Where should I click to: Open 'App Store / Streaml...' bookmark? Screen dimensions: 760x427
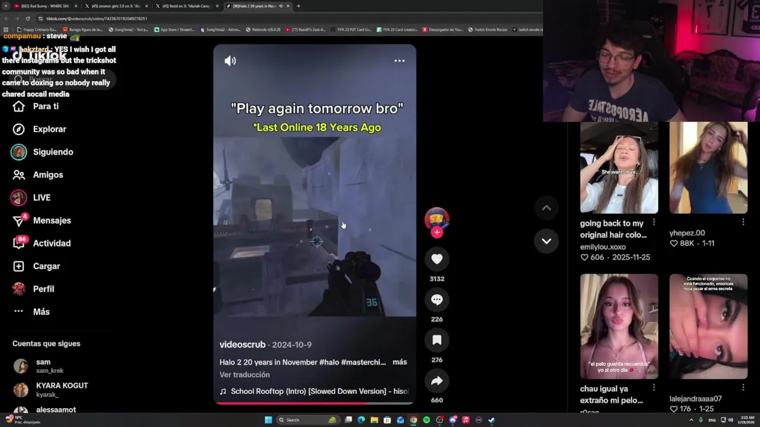[175, 30]
